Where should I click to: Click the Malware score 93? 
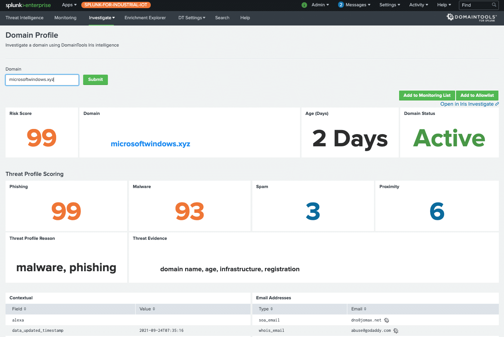pyautogui.click(x=190, y=211)
